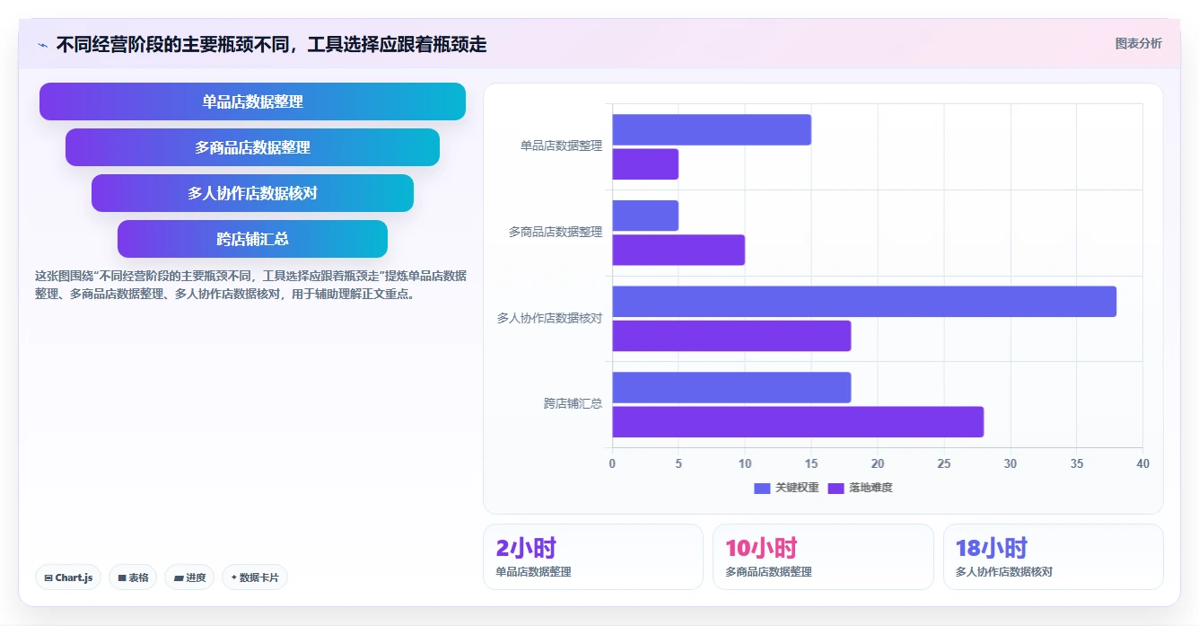The image size is (1199, 626).
Task: Click the 落地难度 bar for 跨店铺汇总
Action: (798, 422)
